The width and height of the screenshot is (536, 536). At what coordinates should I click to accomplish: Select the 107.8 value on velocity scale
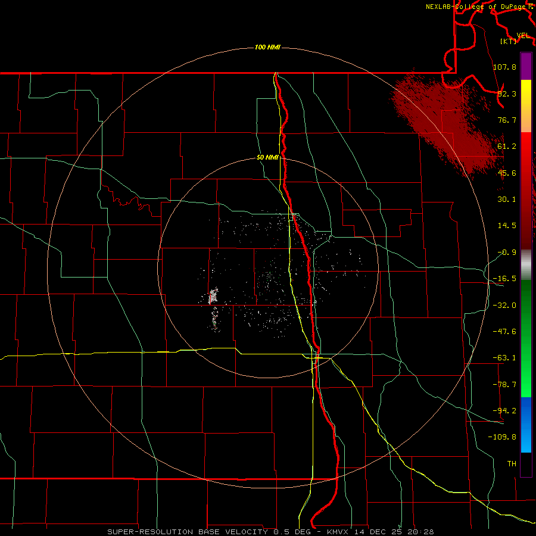pyautogui.click(x=504, y=67)
